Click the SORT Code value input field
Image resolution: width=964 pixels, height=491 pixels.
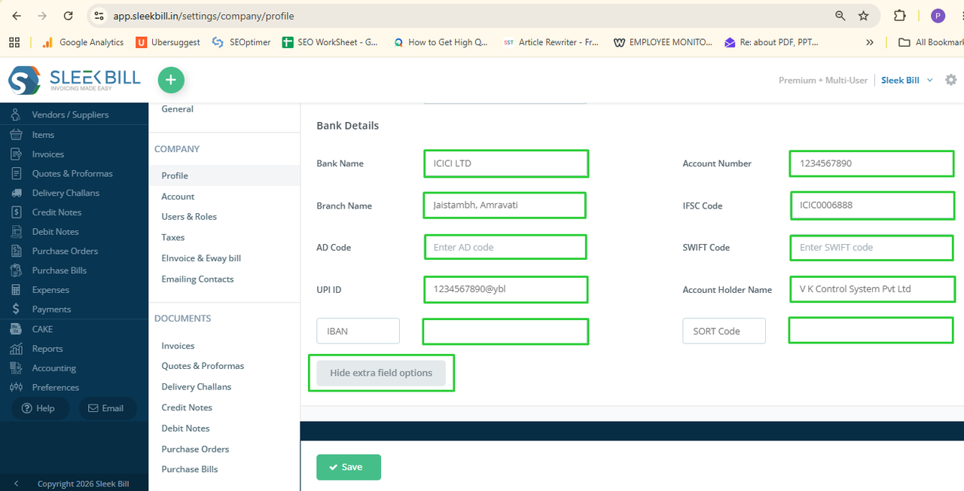click(x=871, y=330)
